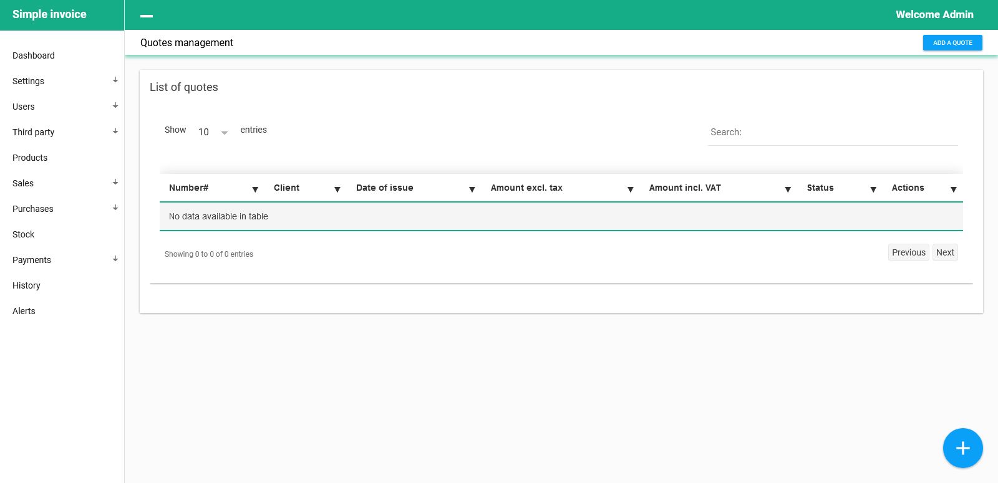Image resolution: width=998 pixels, height=483 pixels.
Task: Click the sidebar collapse hamburger icon
Action: click(147, 16)
